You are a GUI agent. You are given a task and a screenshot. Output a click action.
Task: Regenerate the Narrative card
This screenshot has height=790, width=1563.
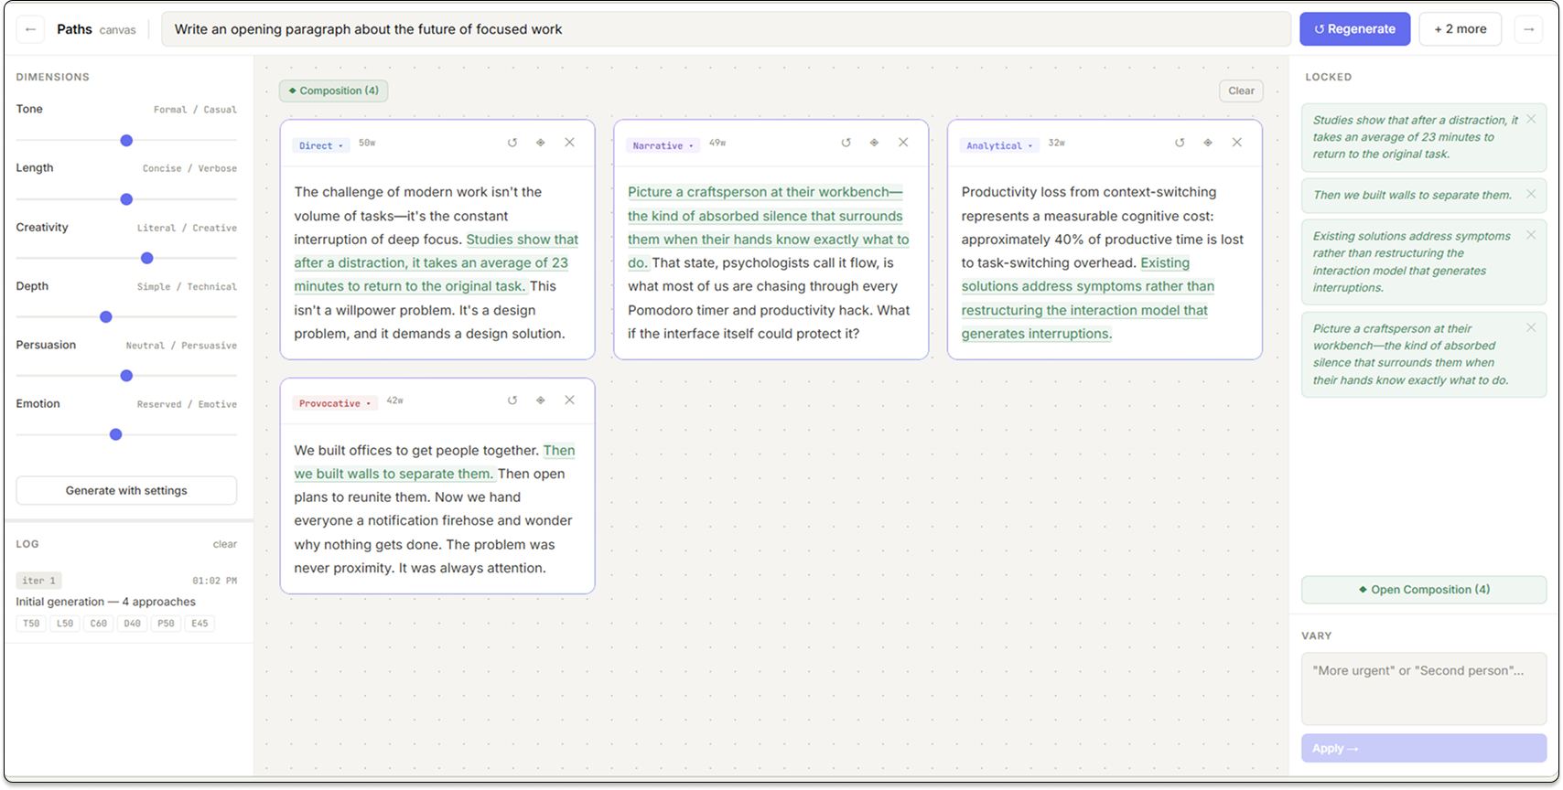tap(846, 143)
